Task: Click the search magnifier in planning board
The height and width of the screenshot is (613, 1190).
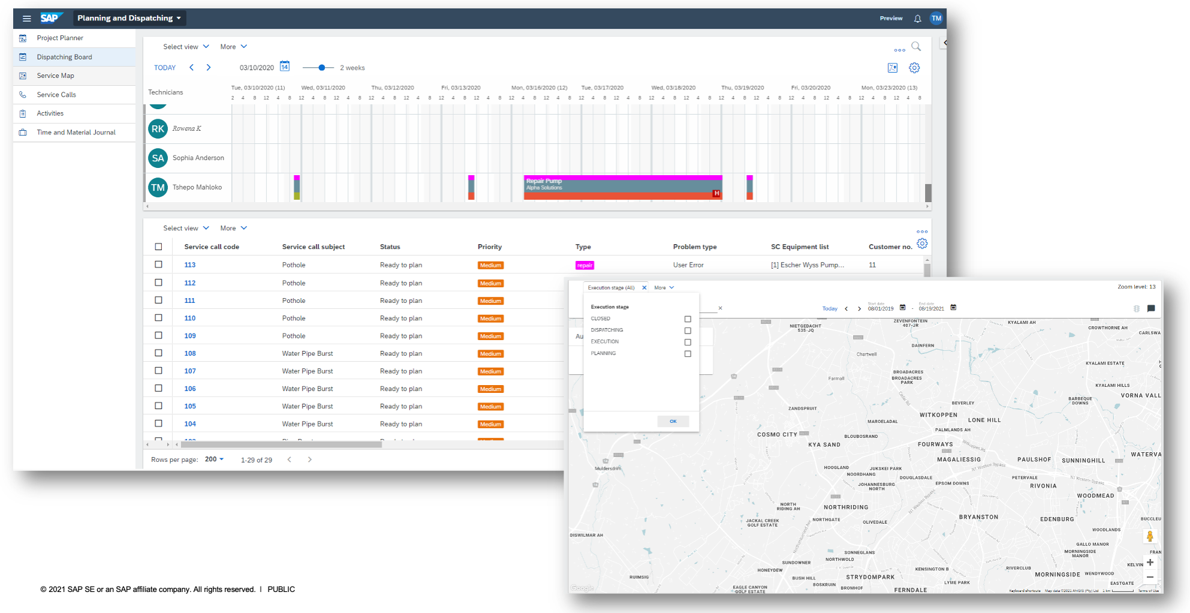Action: pyautogui.click(x=915, y=47)
